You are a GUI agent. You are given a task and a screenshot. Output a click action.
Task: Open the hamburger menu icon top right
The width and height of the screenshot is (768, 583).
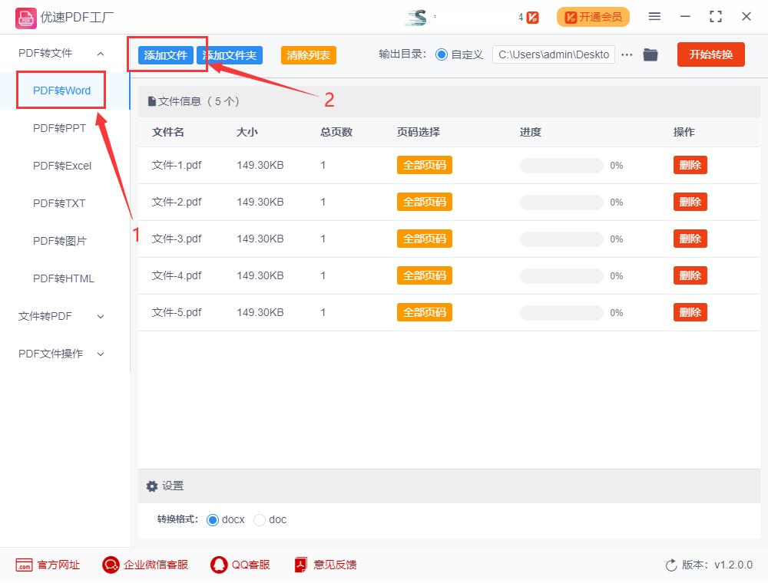coord(655,16)
